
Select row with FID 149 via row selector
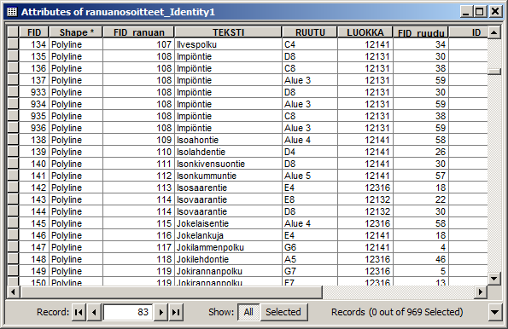[13, 271]
